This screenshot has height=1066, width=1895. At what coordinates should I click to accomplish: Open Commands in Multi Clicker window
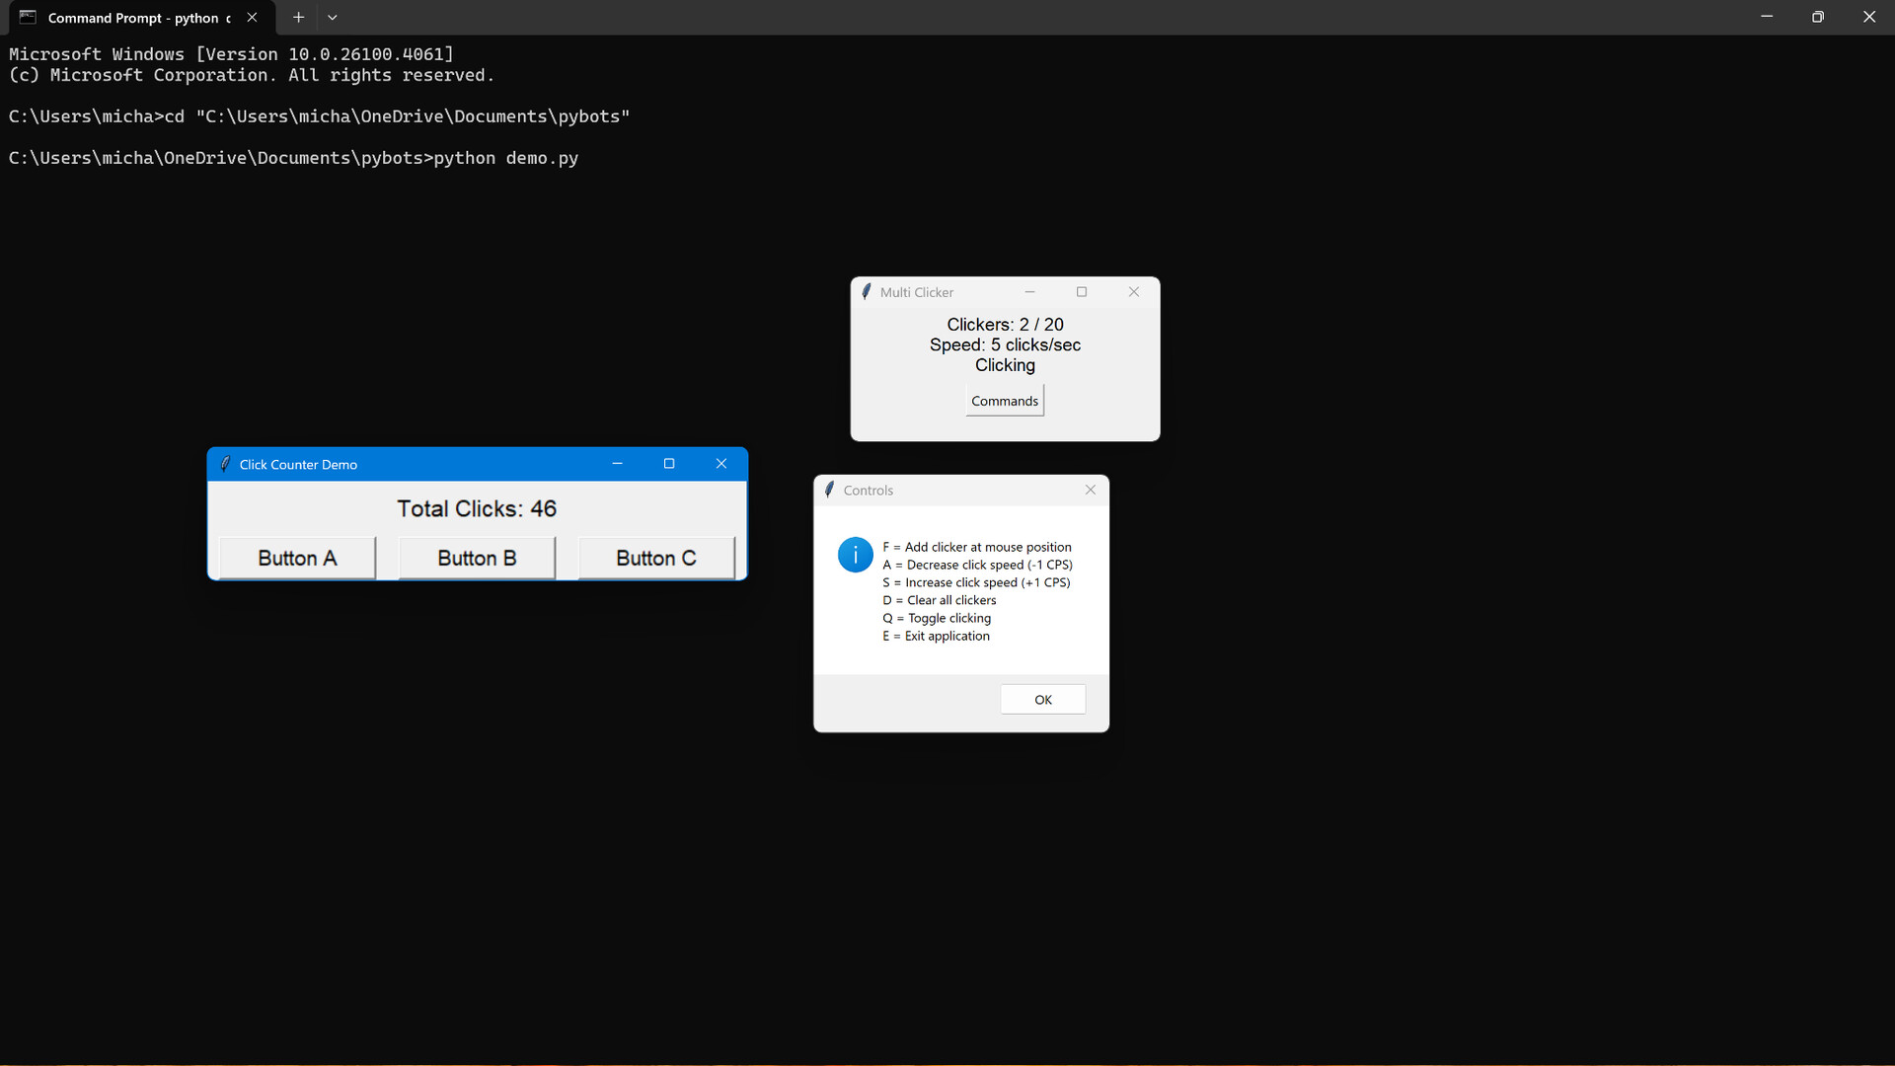(1004, 401)
